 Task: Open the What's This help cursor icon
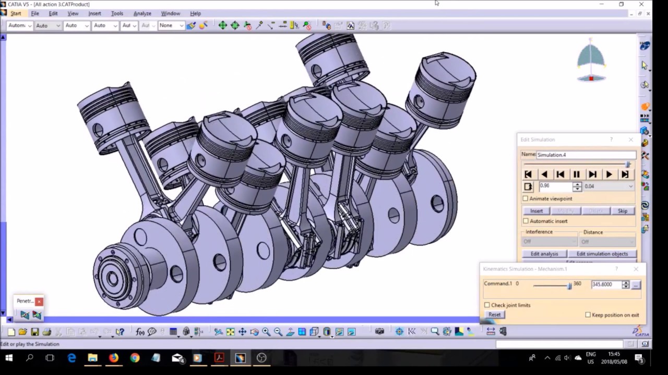pyautogui.click(x=120, y=332)
